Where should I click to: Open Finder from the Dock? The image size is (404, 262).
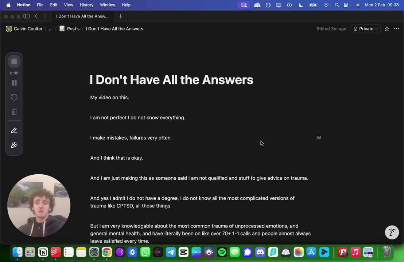pos(18,252)
